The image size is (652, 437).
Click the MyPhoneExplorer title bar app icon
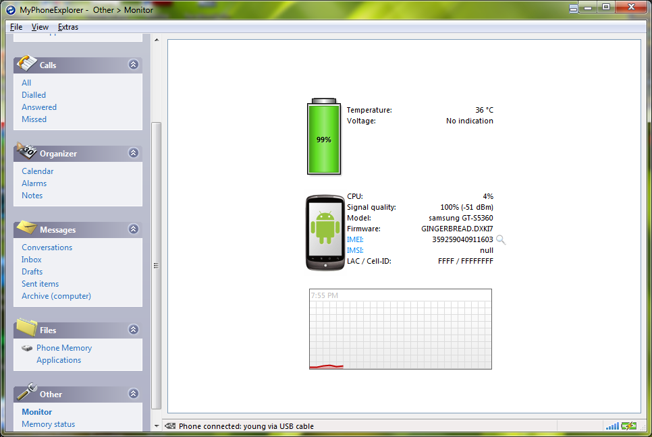coord(10,9)
